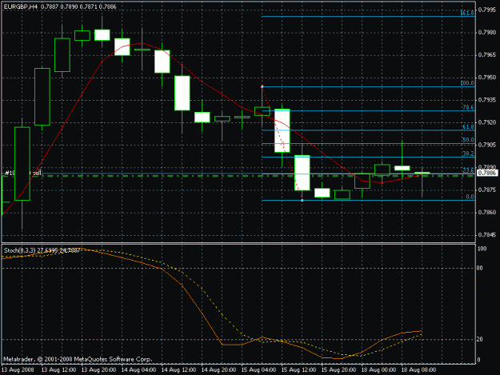This screenshot has width=500, height=375.
Task: Click the 0.7905 price axis label
Action: [487, 145]
